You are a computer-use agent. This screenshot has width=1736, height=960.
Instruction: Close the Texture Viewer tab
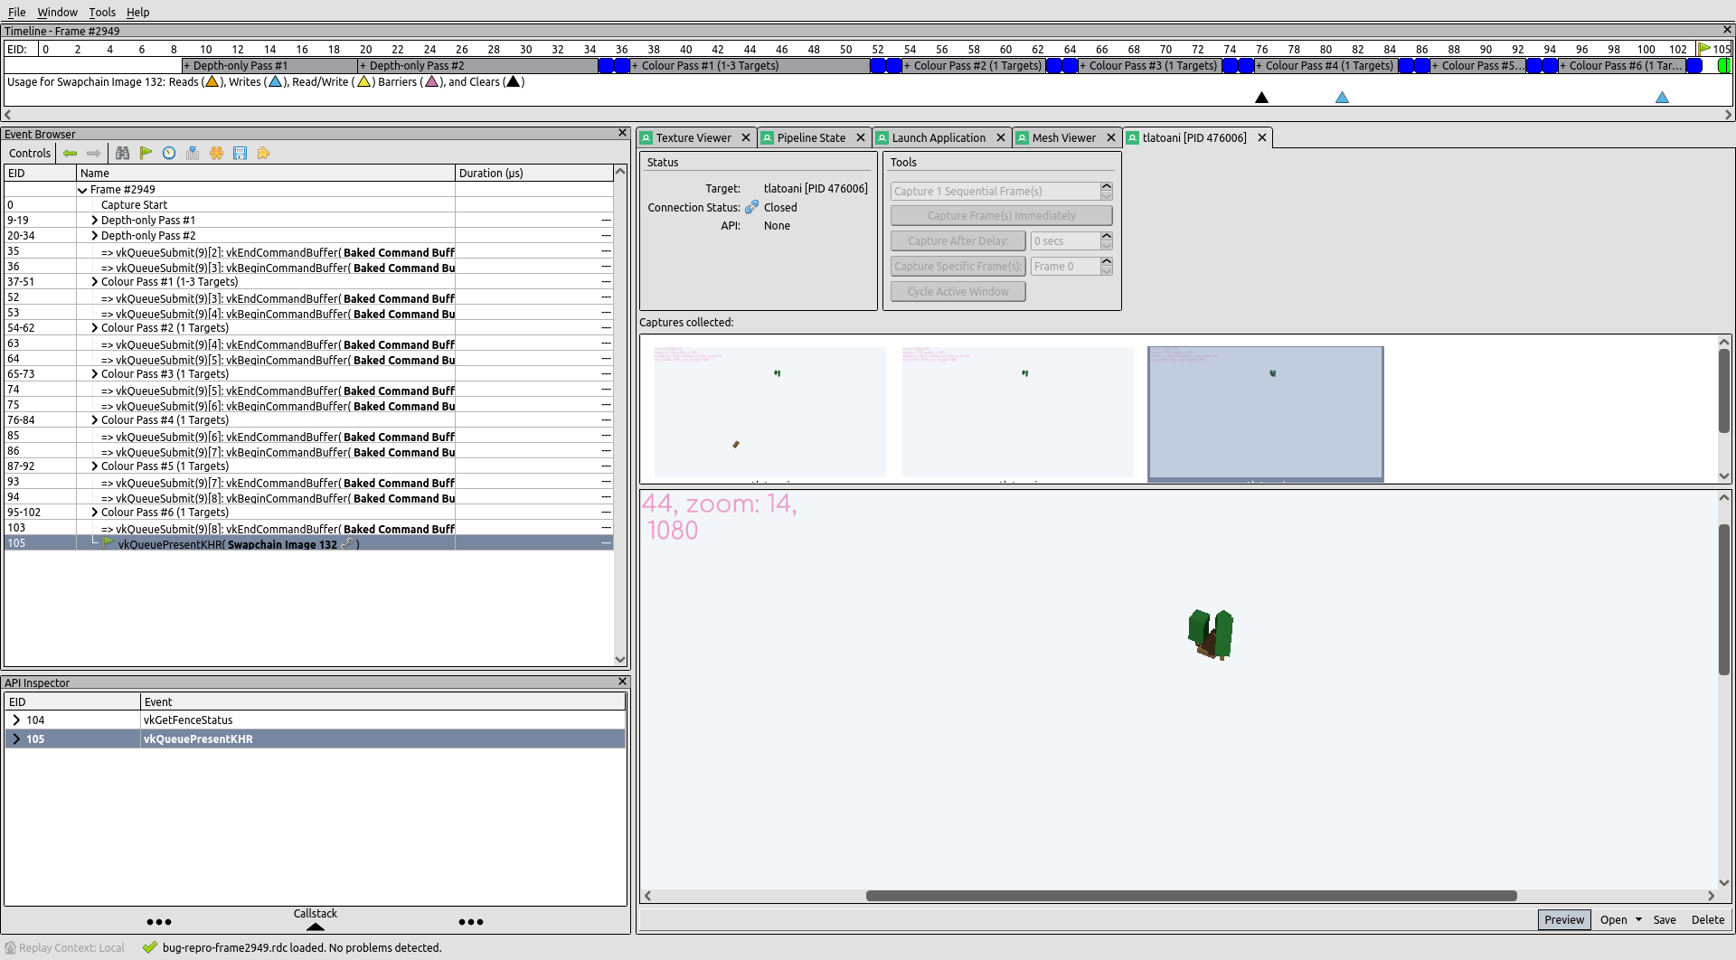(746, 138)
